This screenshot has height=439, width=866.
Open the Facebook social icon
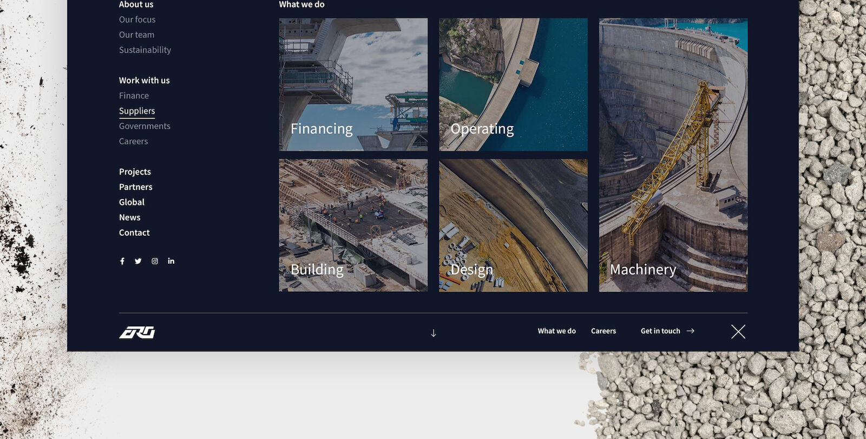click(x=122, y=261)
